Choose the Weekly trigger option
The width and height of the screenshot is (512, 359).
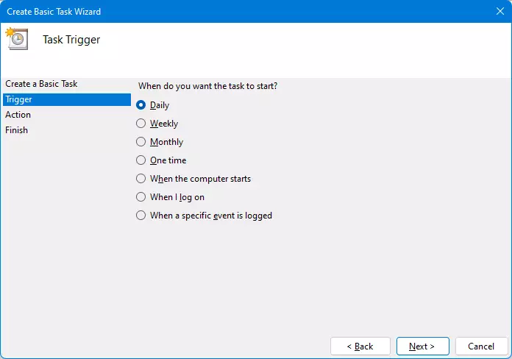[x=141, y=124]
